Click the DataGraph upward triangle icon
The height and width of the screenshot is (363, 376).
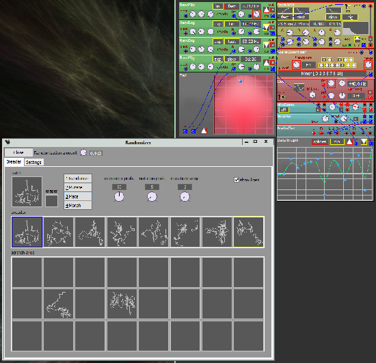[349, 142]
